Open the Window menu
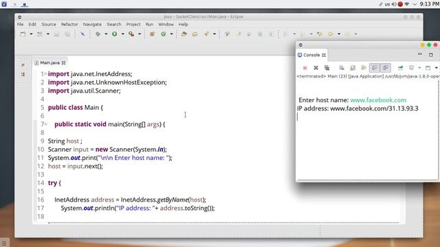 point(166,25)
